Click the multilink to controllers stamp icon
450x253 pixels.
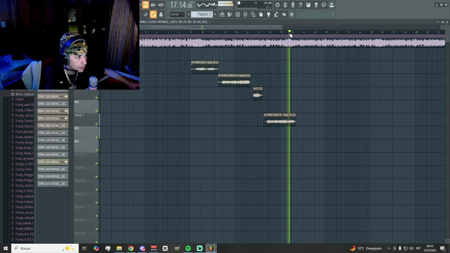click(x=161, y=14)
